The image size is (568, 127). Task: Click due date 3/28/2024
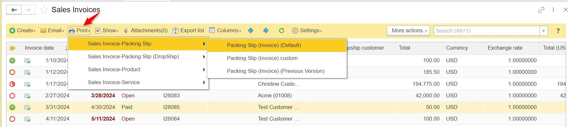(103, 96)
